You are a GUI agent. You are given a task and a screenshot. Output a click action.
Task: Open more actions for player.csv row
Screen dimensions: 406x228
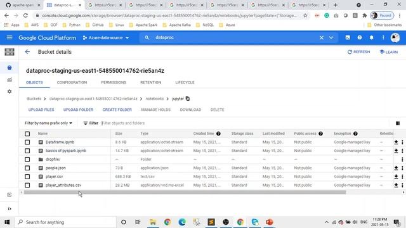402,177
